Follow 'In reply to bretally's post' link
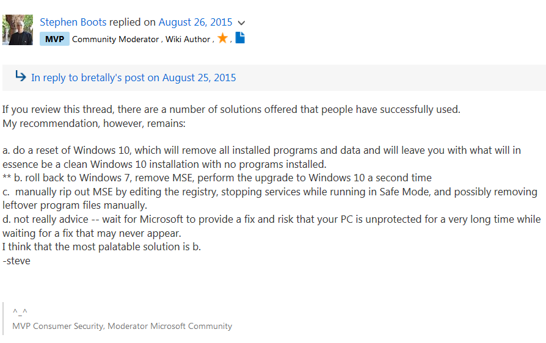 point(133,78)
